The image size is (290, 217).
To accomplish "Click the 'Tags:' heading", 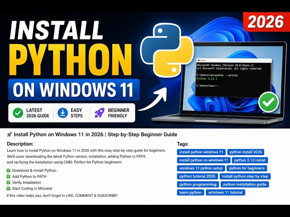I will [x=183, y=144].
